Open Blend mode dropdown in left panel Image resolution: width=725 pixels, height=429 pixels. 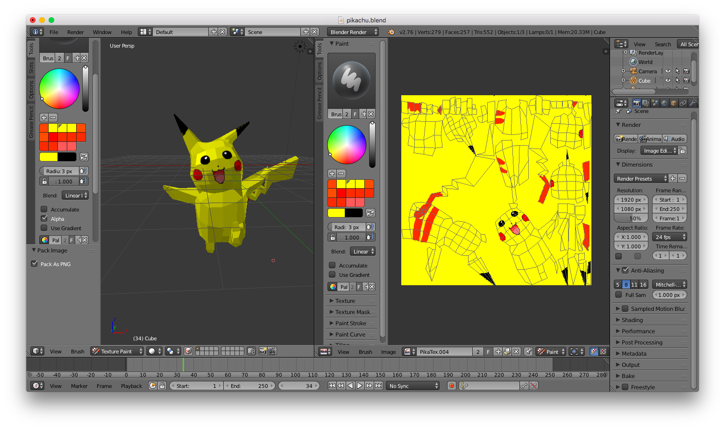75,196
